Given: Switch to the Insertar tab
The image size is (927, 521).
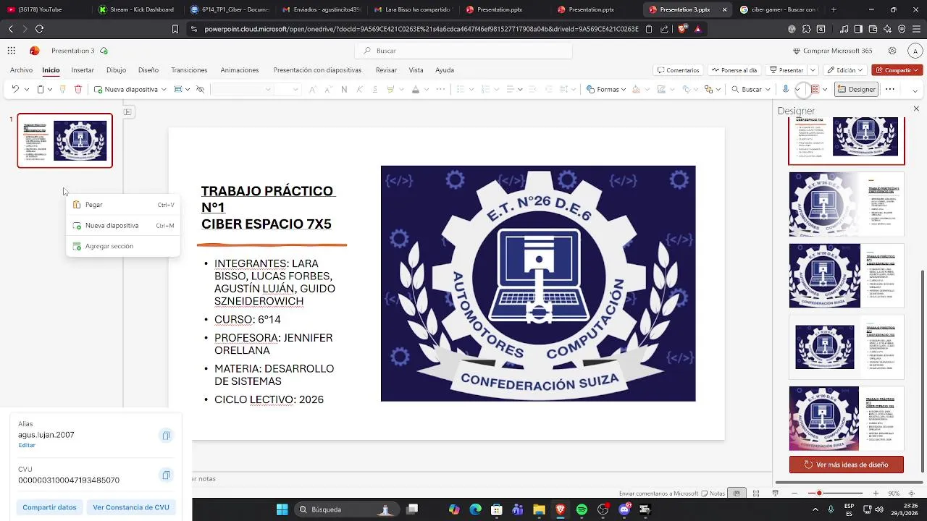Looking at the screenshot, I should [83, 70].
